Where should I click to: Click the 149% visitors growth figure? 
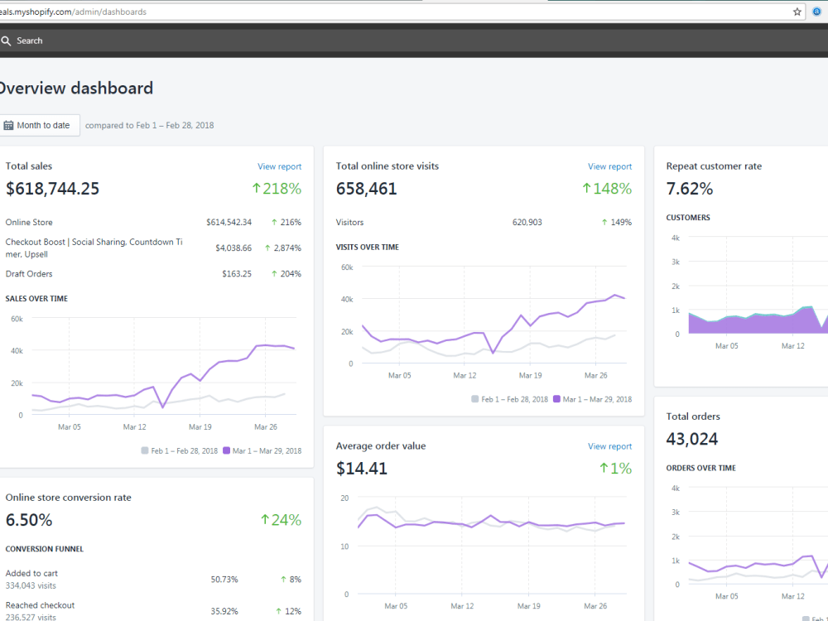click(621, 222)
